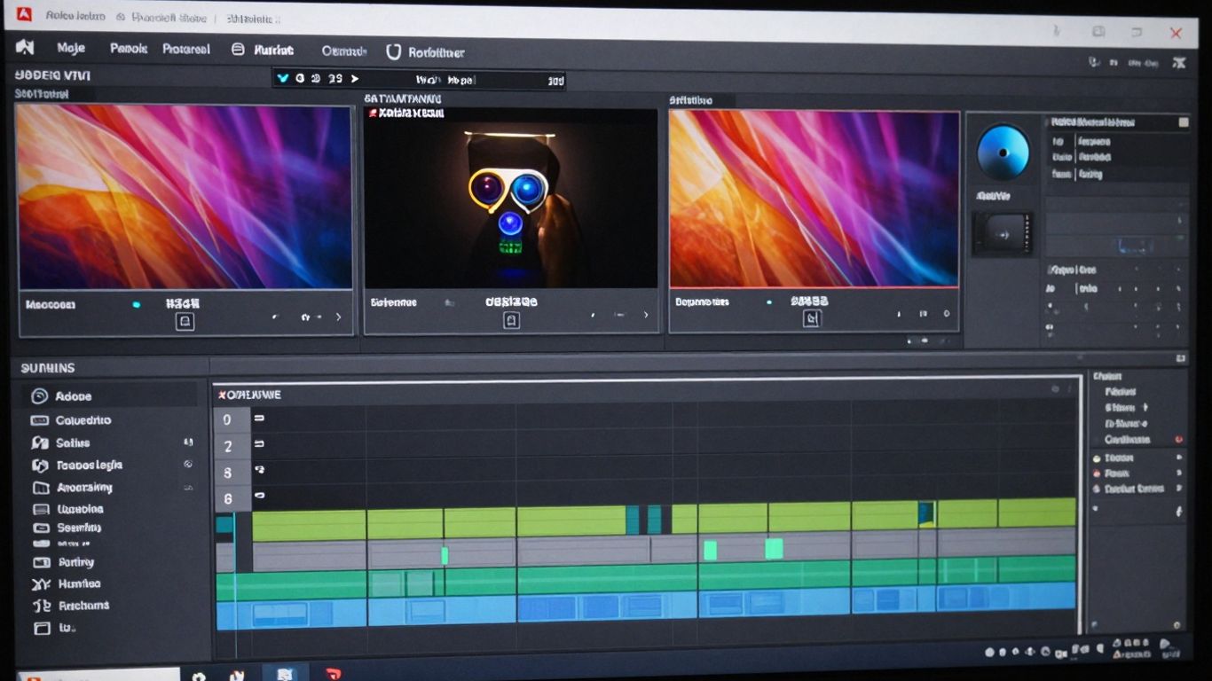Open the Moje menu in the menu bar
Image resolution: width=1212 pixels, height=681 pixels.
click(x=71, y=49)
